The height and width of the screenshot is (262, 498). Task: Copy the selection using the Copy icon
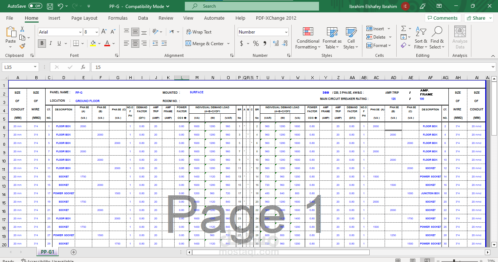22,38
